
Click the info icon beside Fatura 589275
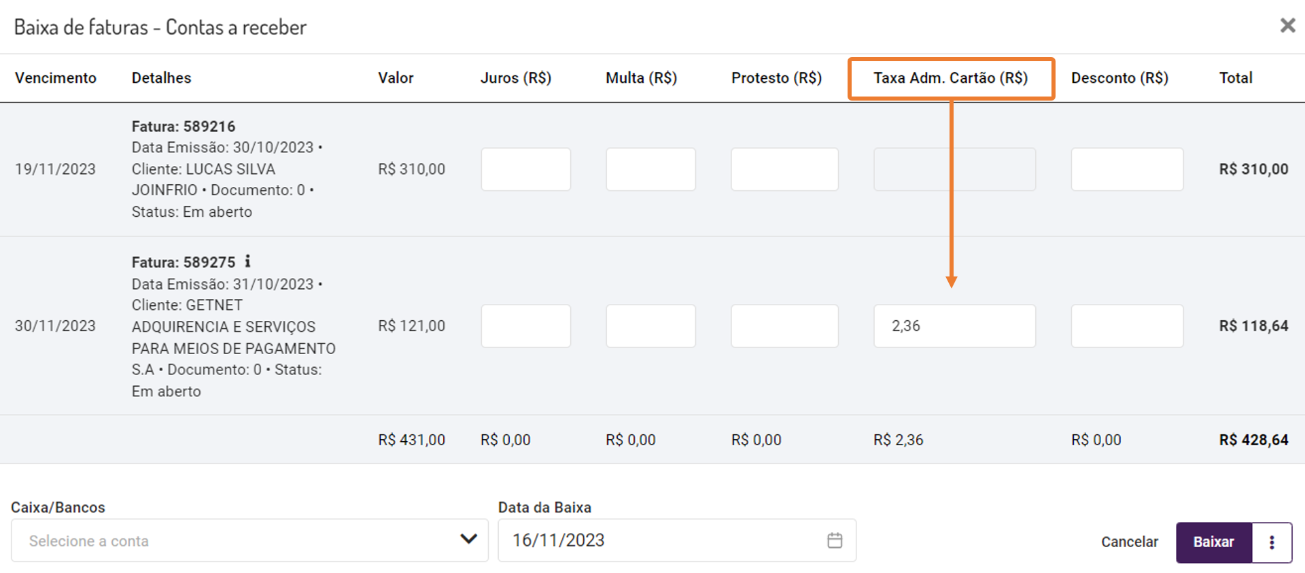[x=248, y=261]
